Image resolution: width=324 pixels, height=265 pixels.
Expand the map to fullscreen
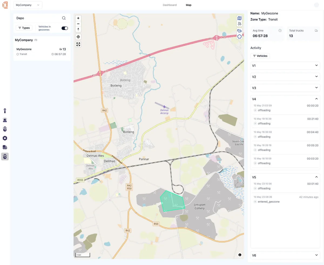click(x=78, y=44)
